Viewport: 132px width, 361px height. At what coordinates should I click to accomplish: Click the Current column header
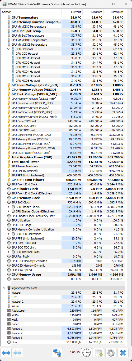tap(72, 12)
